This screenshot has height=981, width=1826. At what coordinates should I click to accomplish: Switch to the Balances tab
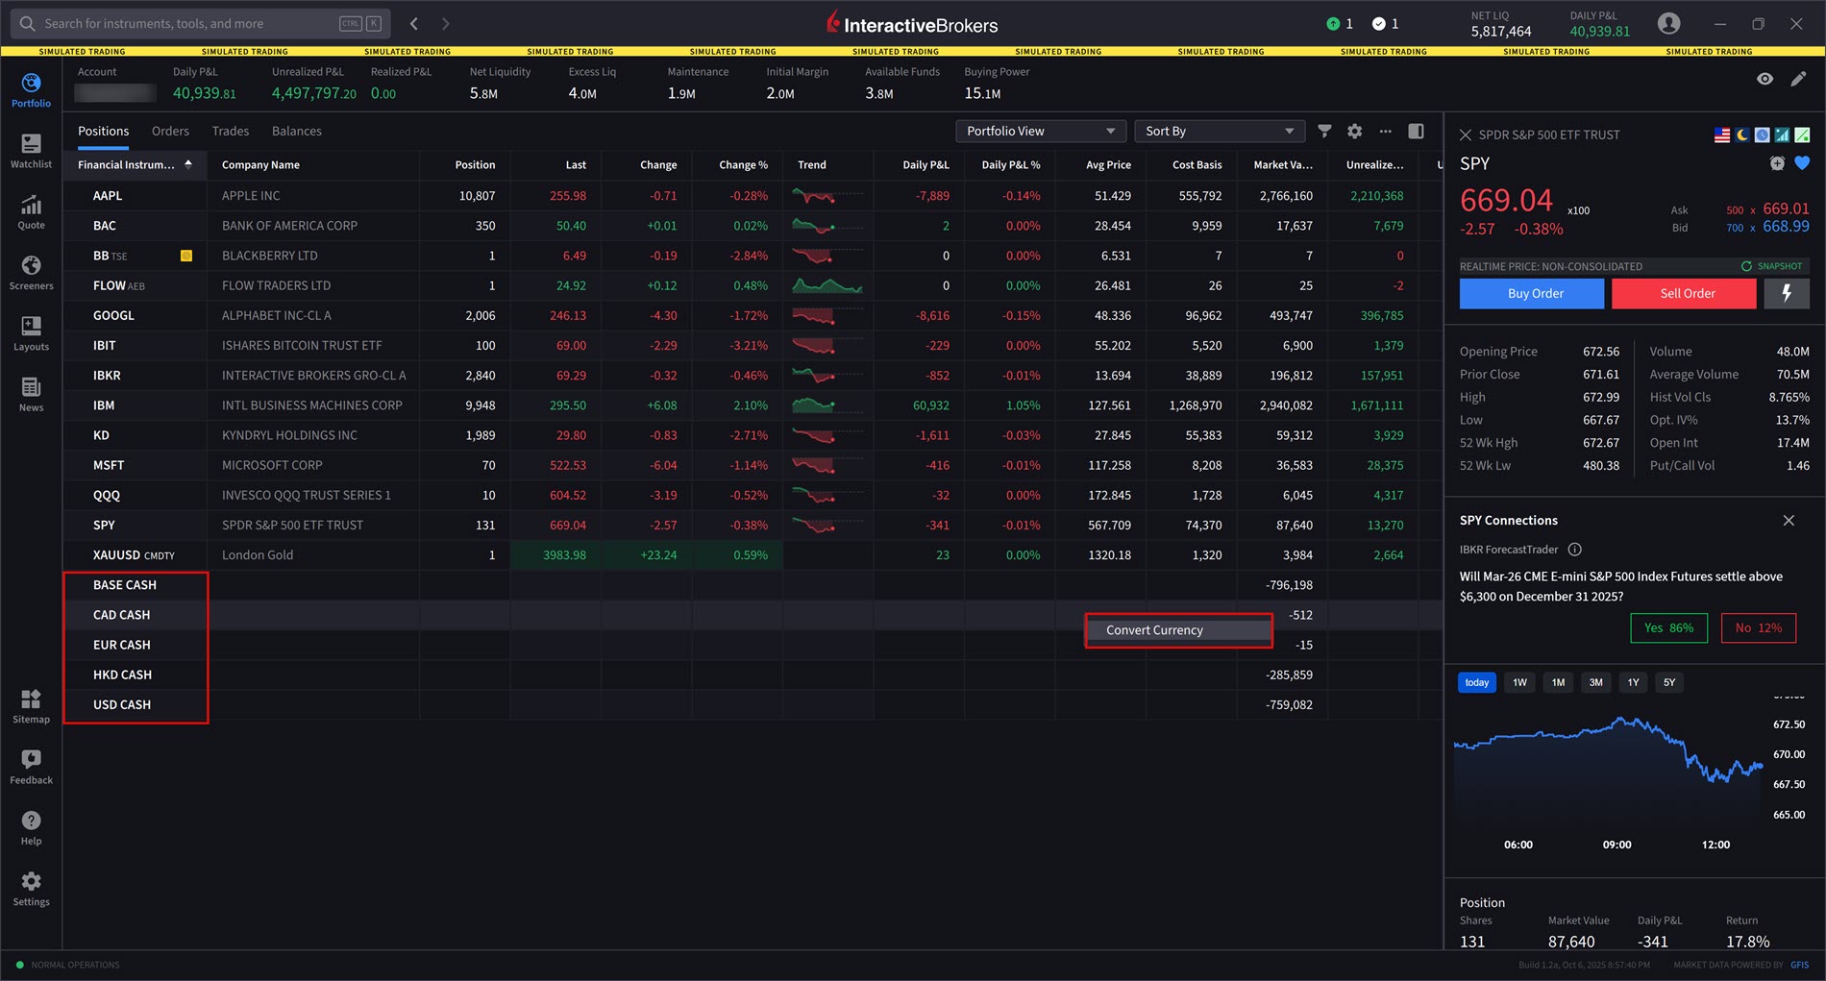pyautogui.click(x=296, y=131)
